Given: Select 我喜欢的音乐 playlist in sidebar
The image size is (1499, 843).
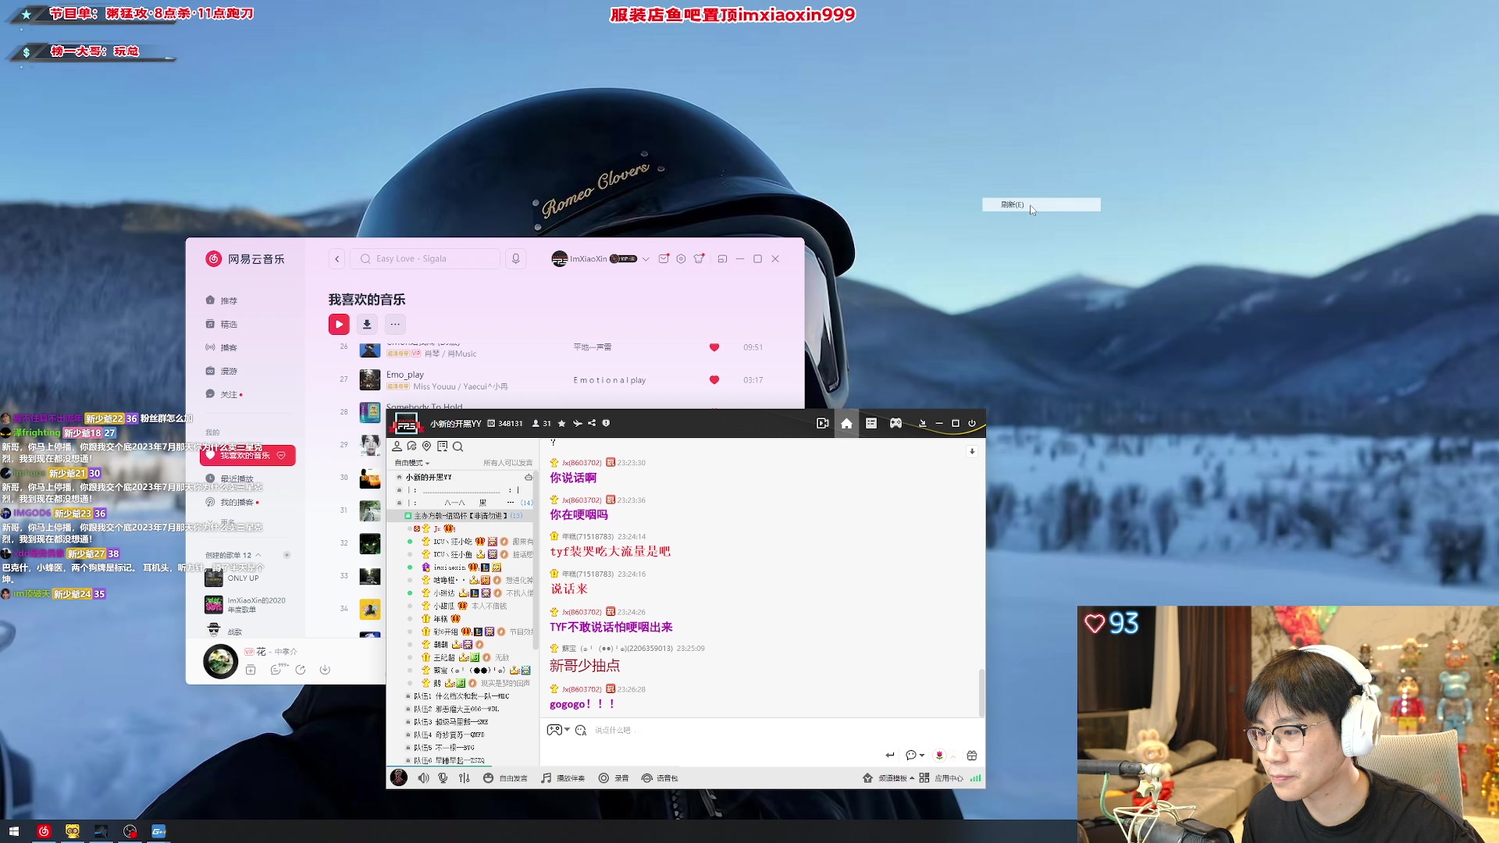Looking at the screenshot, I should click(x=247, y=455).
